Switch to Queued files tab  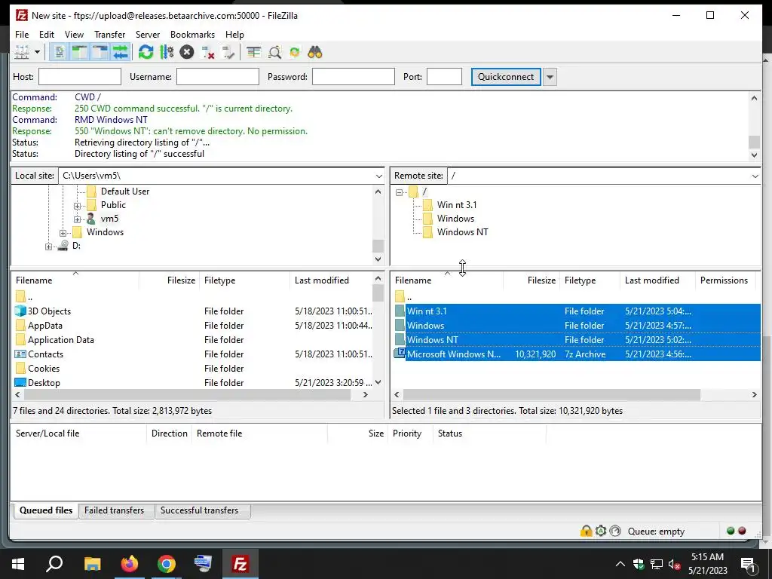[46, 510]
